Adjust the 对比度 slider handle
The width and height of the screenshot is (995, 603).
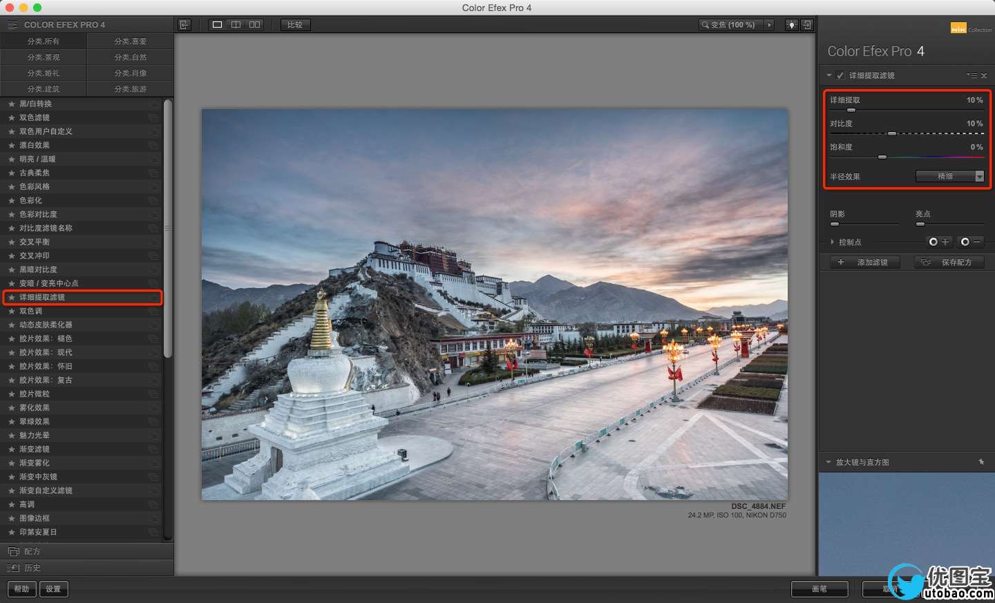pyautogui.click(x=892, y=133)
